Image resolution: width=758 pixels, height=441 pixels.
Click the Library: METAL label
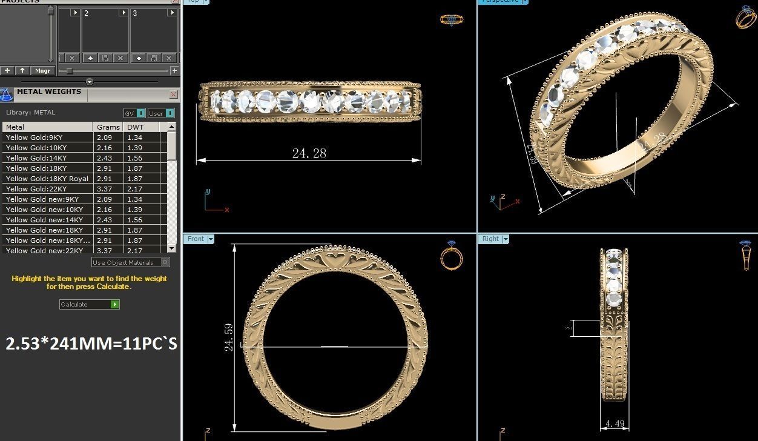point(30,113)
